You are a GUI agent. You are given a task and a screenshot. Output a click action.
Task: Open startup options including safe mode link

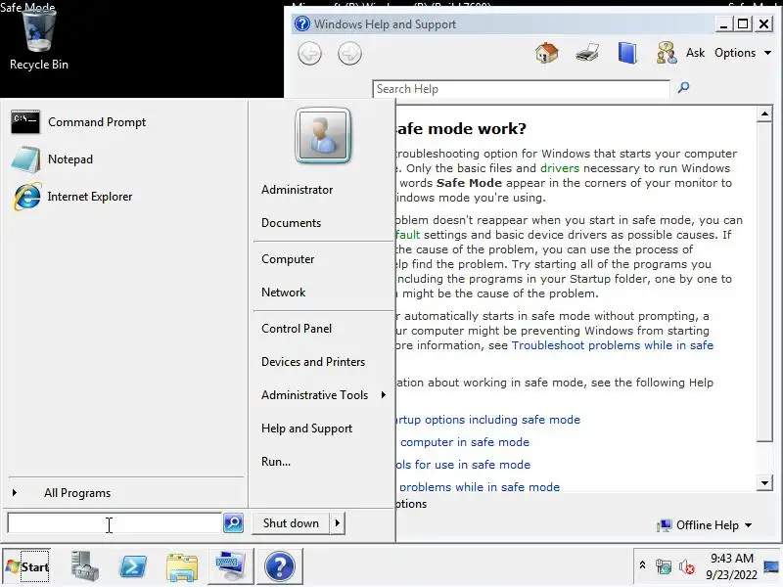(487, 420)
